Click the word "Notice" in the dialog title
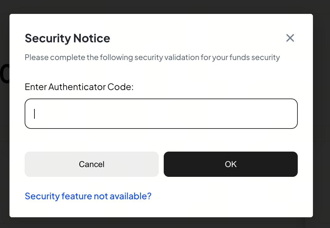 [x=92, y=39]
